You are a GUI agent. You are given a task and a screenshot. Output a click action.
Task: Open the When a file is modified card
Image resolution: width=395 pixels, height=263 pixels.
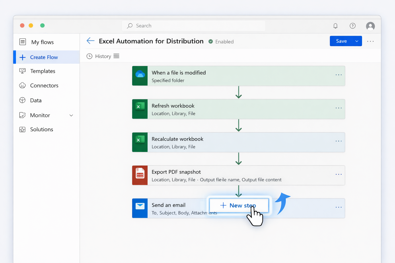pos(239,76)
